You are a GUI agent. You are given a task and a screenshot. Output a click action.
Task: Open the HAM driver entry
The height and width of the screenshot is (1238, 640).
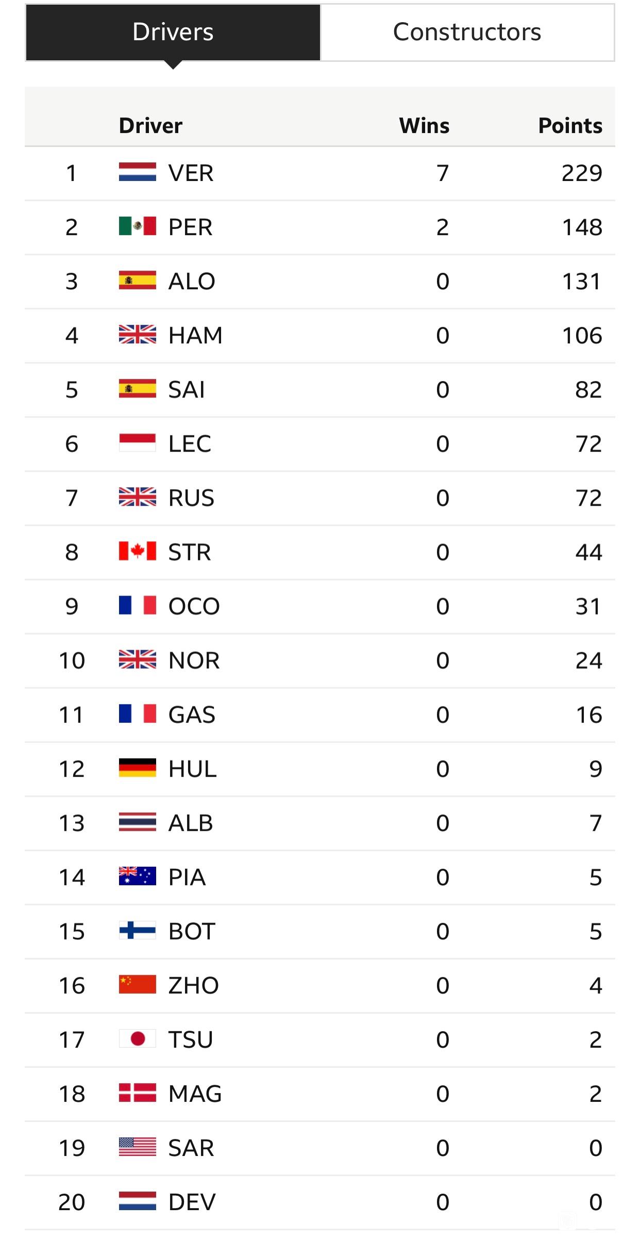pyautogui.click(x=195, y=336)
